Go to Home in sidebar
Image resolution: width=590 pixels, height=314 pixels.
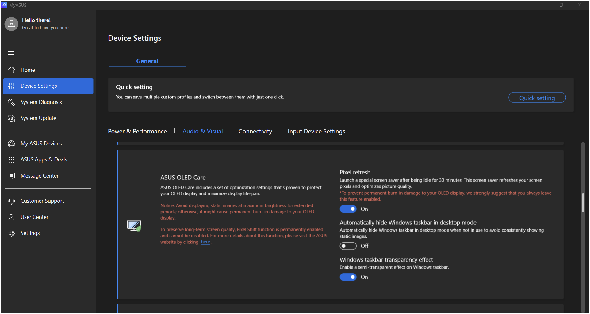pyautogui.click(x=48, y=70)
